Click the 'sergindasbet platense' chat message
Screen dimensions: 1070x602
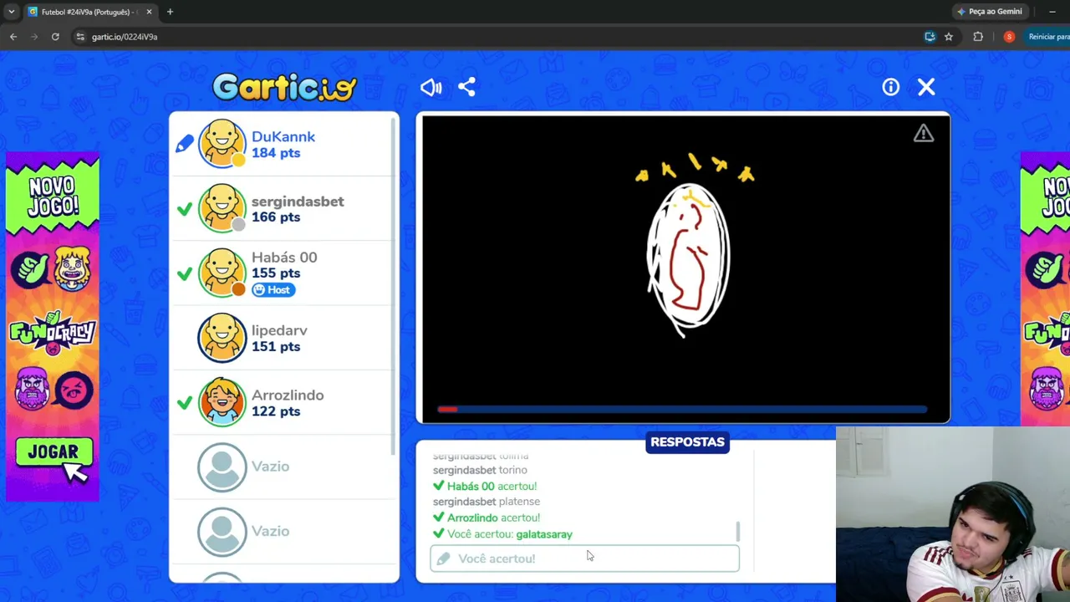coord(487,502)
